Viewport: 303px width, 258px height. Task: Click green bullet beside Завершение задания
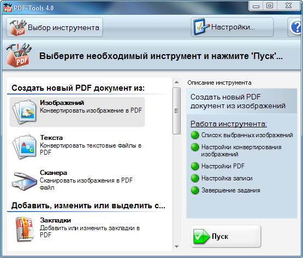pos(195,190)
